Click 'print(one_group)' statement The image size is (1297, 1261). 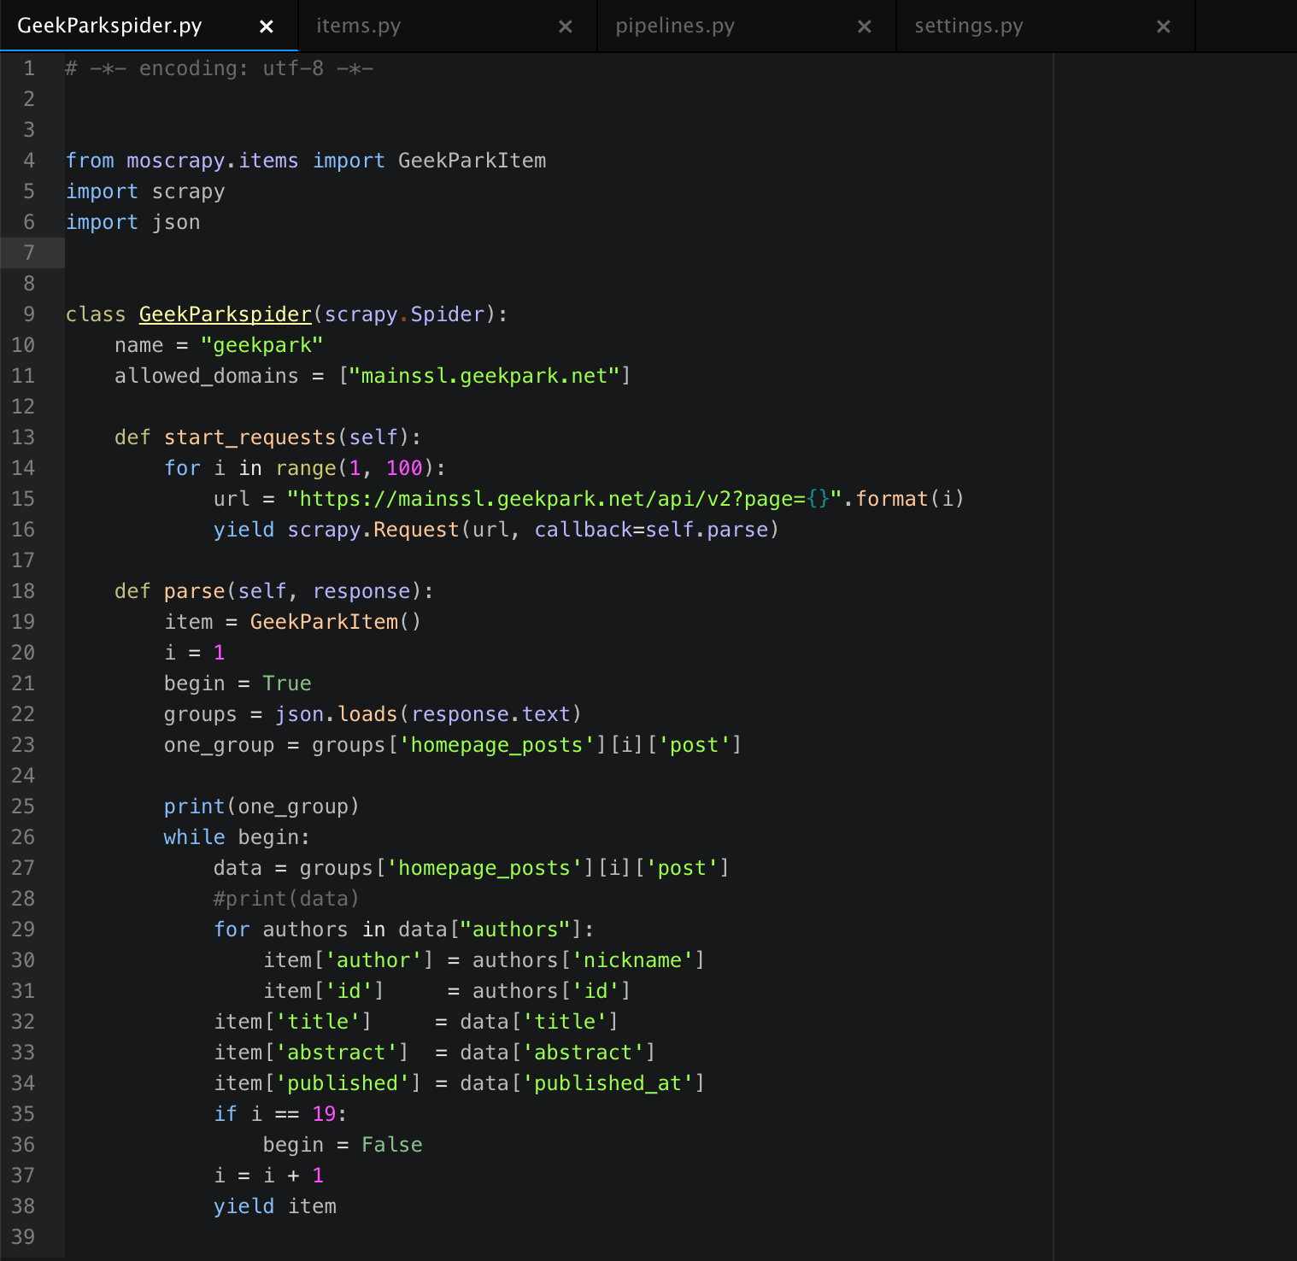[261, 806]
